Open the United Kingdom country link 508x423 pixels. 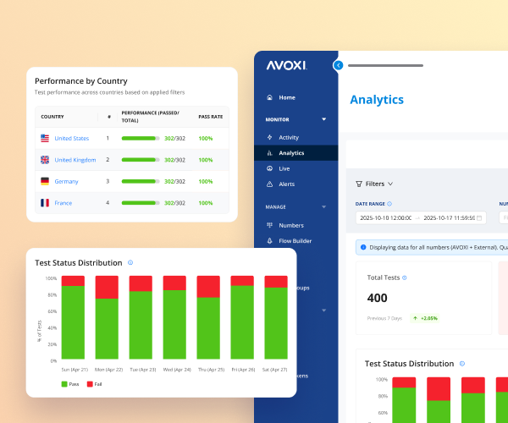point(75,159)
